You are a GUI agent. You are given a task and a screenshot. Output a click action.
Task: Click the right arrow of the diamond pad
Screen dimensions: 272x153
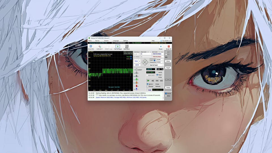[147, 62]
